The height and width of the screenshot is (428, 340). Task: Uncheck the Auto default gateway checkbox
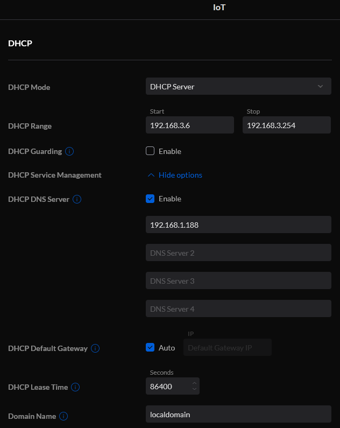click(x=150, y=347)
